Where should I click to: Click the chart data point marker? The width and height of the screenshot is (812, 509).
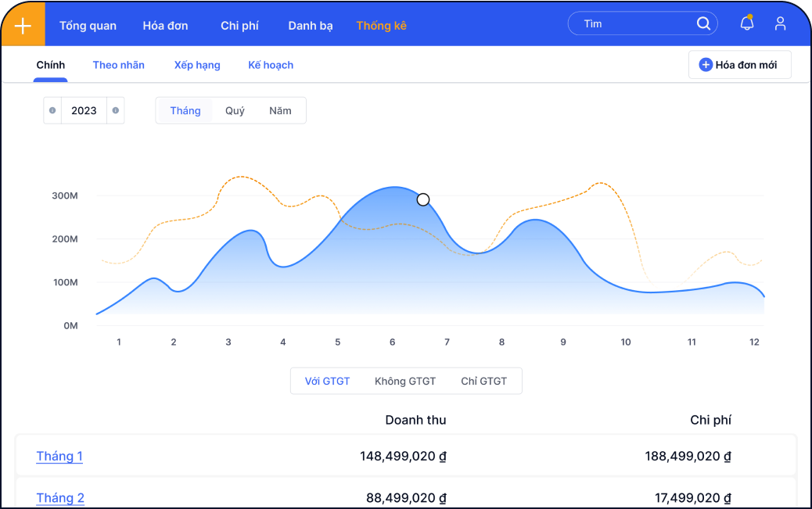pyautogui.click(x=423, y=199)
